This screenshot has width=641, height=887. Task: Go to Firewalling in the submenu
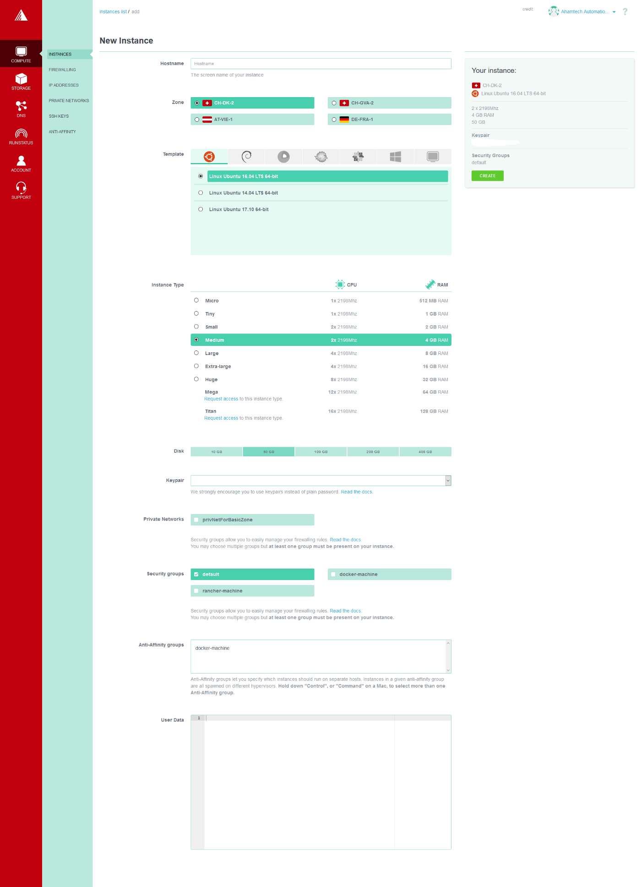[62, 70]
